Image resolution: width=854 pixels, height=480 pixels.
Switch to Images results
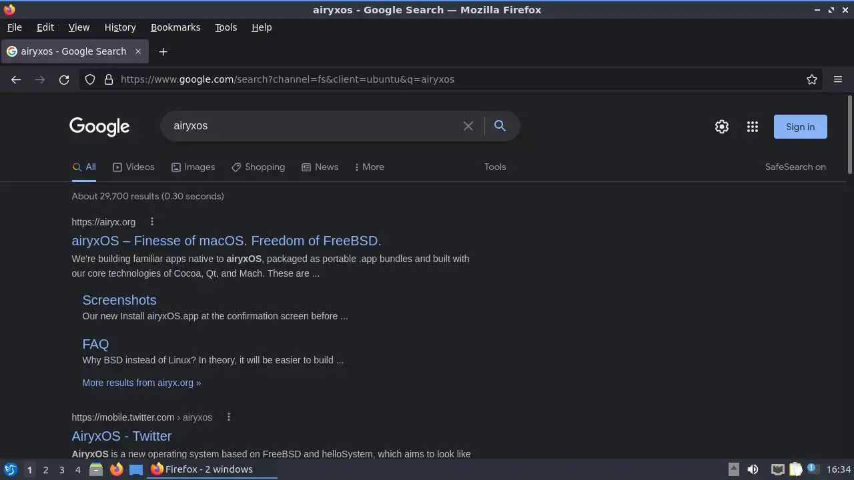point(193,167)
